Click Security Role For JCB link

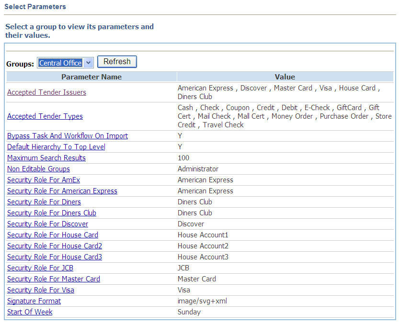coord(40,268)
